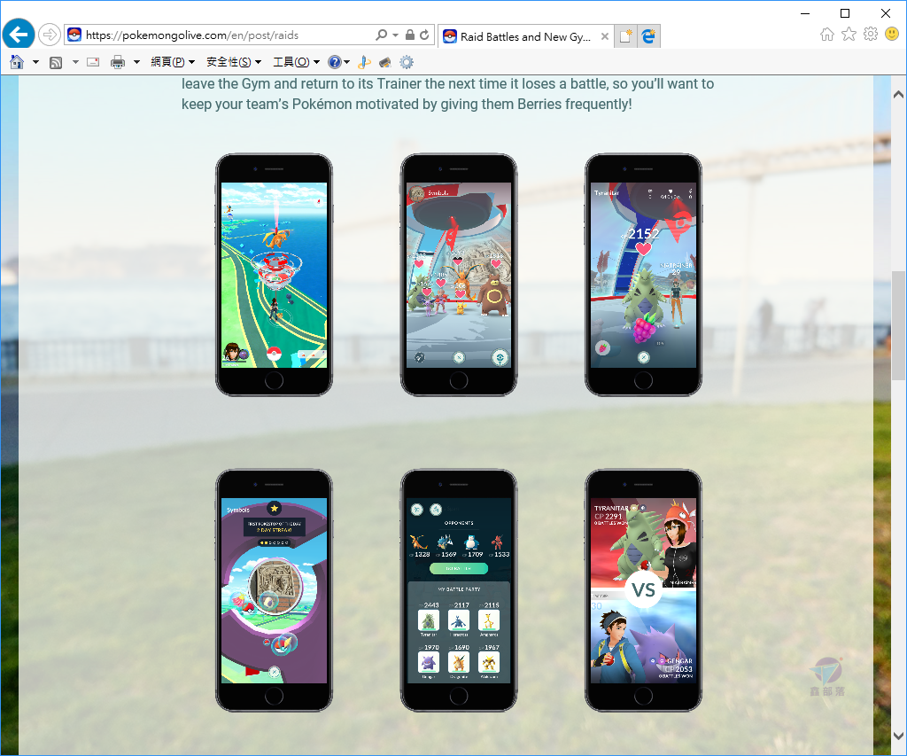The height and width of the screenshot is (756, 907).
Task: Open the 網頁(P) Page menu
Action: pyautogui.click(x=173, y=62)
